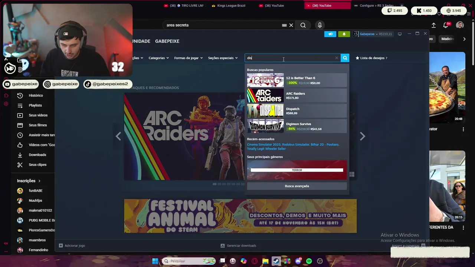This screenshot has width=475, height=267.
Task: Open funBABE subscription channel
Action: coord(35,191)
